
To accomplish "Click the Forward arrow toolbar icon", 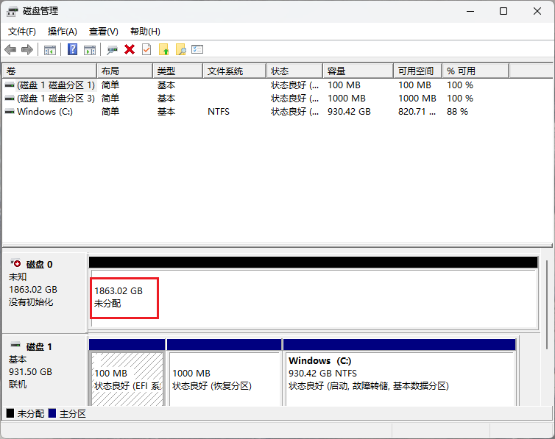I will click(27, 49).
